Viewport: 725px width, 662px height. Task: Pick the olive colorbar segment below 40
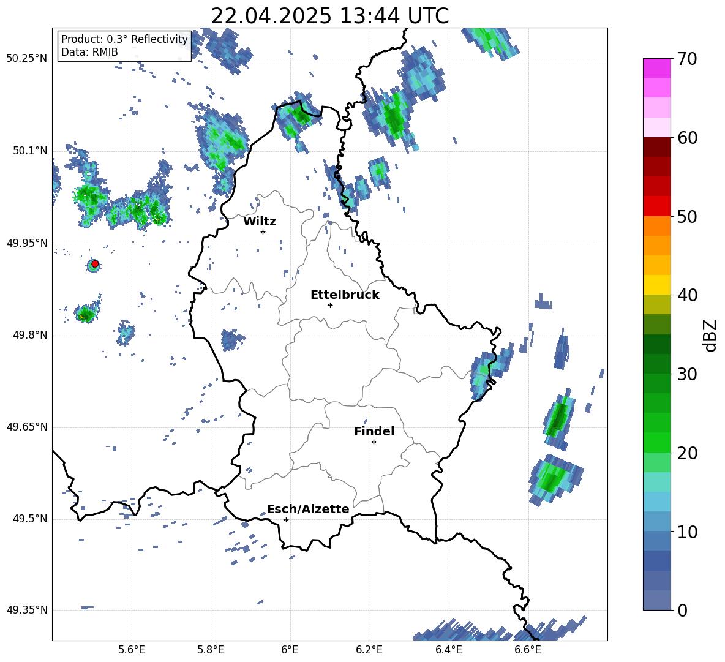(x=656, y=304)
